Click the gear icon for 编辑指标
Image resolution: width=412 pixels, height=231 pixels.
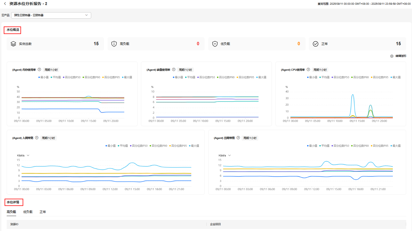[x=392, y=56]
